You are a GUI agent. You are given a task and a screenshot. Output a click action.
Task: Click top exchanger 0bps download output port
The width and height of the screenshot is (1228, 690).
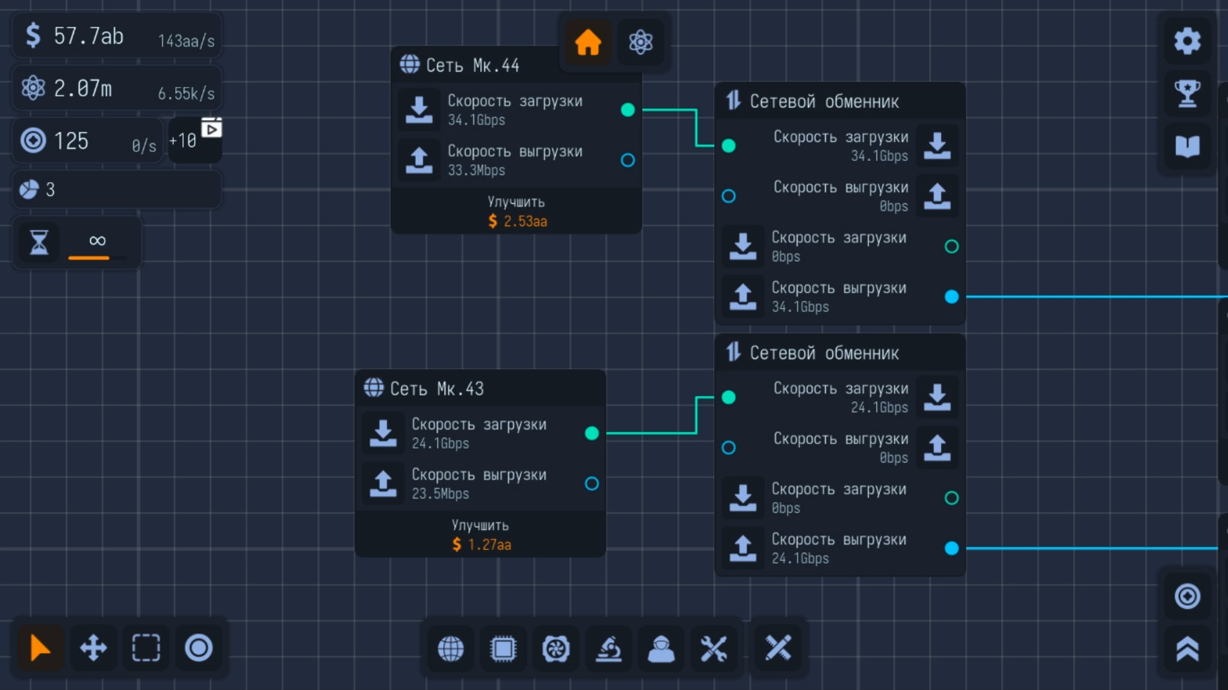pyautogui.click(x=952, y=247)
